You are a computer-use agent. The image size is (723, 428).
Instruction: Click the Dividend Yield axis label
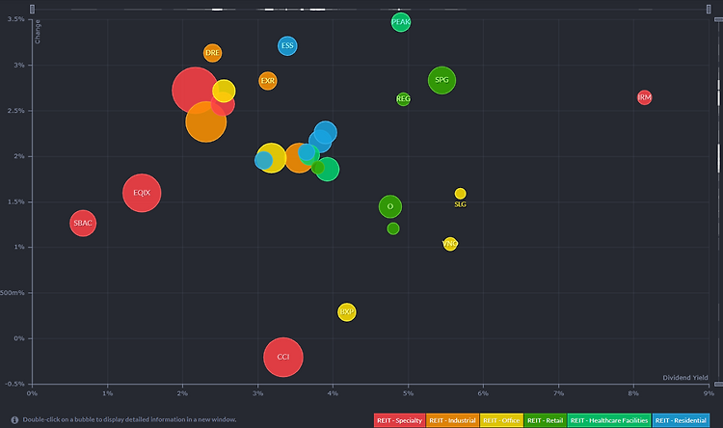685,378
